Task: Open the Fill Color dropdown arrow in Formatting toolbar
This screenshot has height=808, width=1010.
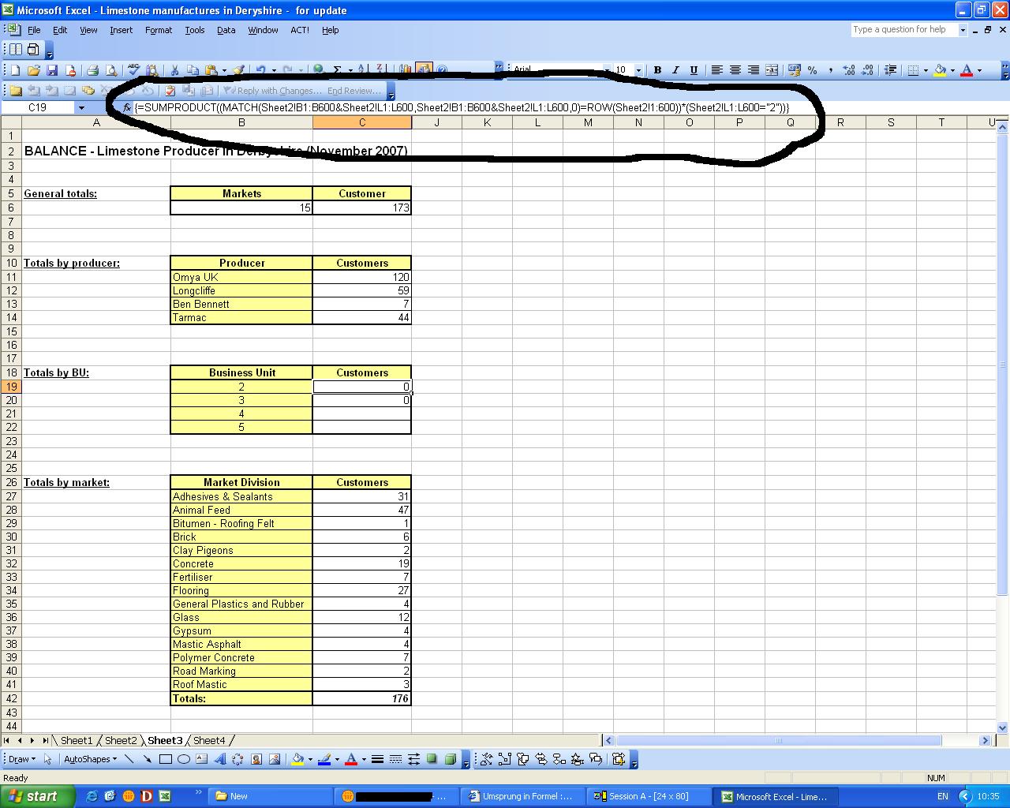Action: pyautogui.click(x=952, y=70)
